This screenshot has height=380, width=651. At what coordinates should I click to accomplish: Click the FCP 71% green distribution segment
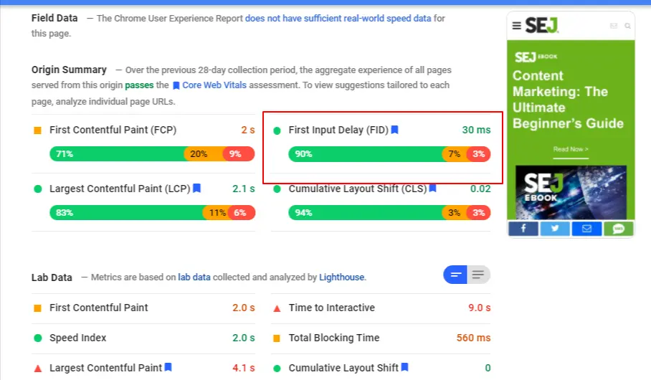pyautogui.click(x=117, y=154)
